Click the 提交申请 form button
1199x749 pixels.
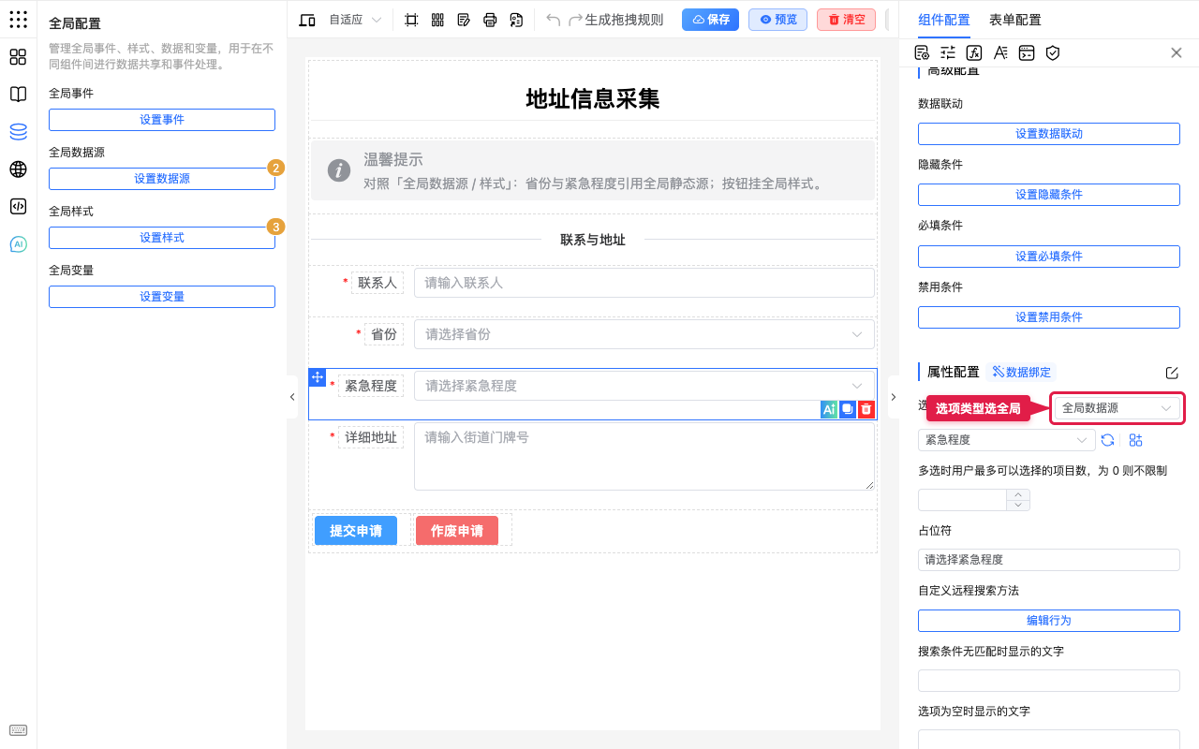coord(356,531)
